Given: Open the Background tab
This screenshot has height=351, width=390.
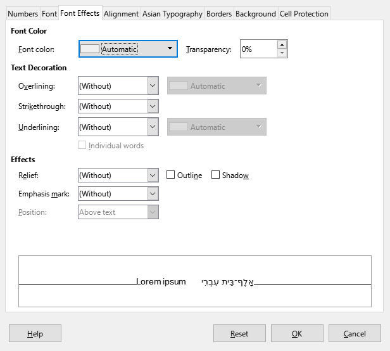Looking at the screenshot, I should tap(256, 14).
